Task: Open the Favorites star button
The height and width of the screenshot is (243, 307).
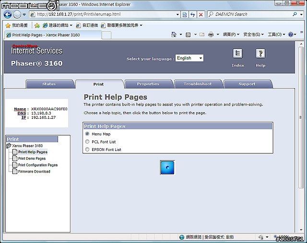Action: click(8, 25)
